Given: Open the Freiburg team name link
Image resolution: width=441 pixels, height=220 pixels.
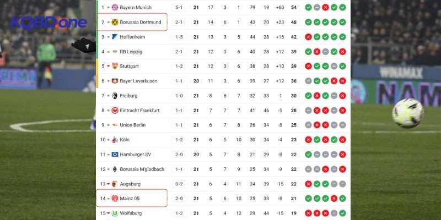Looking at the screenshot, I should [129, 96].
